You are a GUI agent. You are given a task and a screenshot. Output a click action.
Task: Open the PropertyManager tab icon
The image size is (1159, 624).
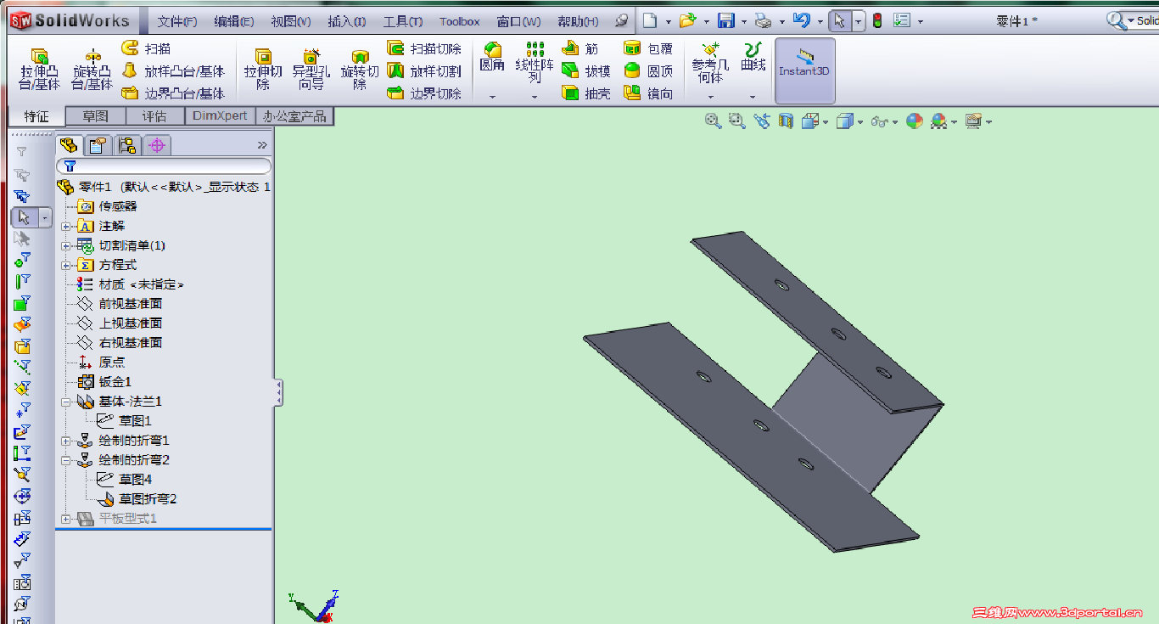[x=98, y=145]
